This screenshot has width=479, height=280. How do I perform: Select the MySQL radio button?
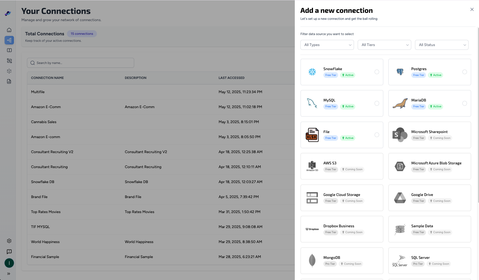[x=377, y=103]
